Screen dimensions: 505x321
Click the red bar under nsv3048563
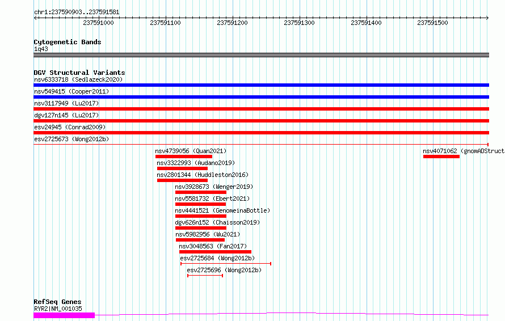click(215, 252)
